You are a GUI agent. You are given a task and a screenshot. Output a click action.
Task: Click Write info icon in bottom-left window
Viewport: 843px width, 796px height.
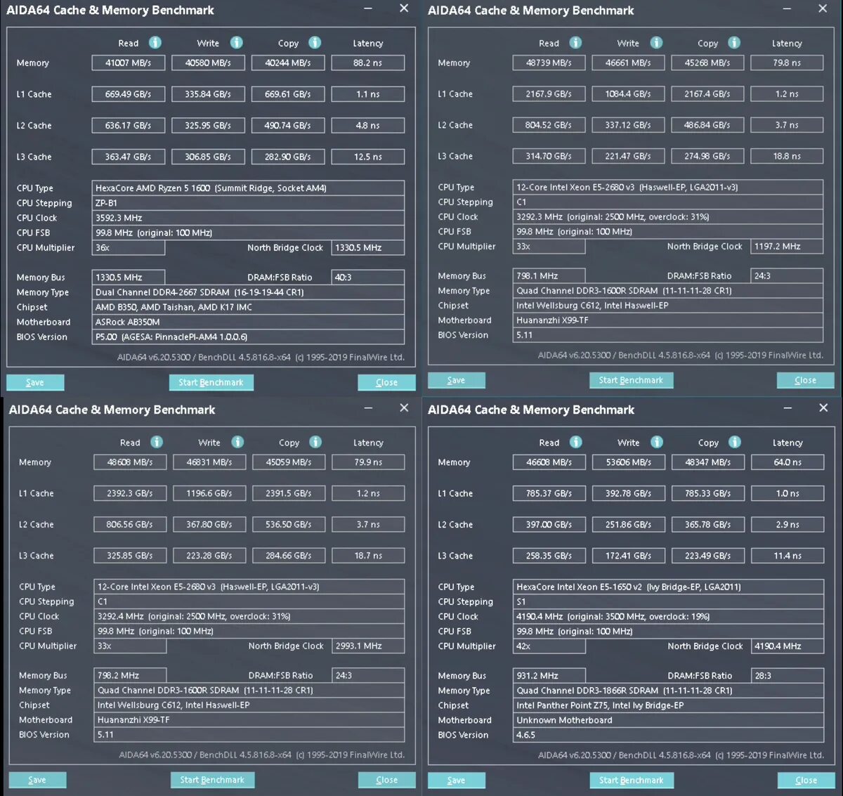[x=238, y=442]
